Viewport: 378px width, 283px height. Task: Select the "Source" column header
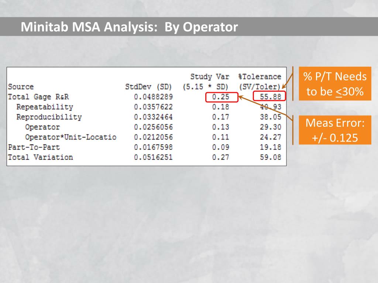coord(21,87)
